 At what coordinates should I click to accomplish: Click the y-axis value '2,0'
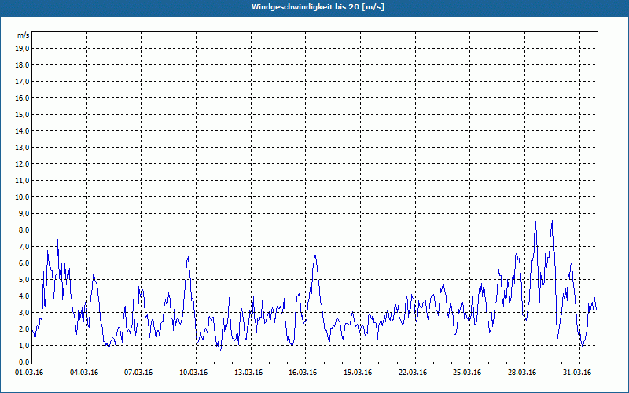[x=24, y=329]
